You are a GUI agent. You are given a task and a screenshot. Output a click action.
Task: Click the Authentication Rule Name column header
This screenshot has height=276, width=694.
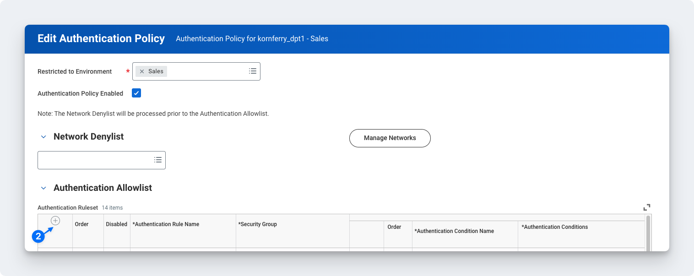pyautogui.click(x=166, y=224)
